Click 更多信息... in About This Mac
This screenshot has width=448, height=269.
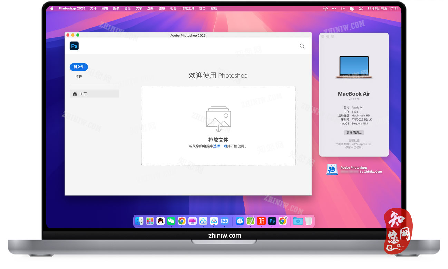click(354, 132)
